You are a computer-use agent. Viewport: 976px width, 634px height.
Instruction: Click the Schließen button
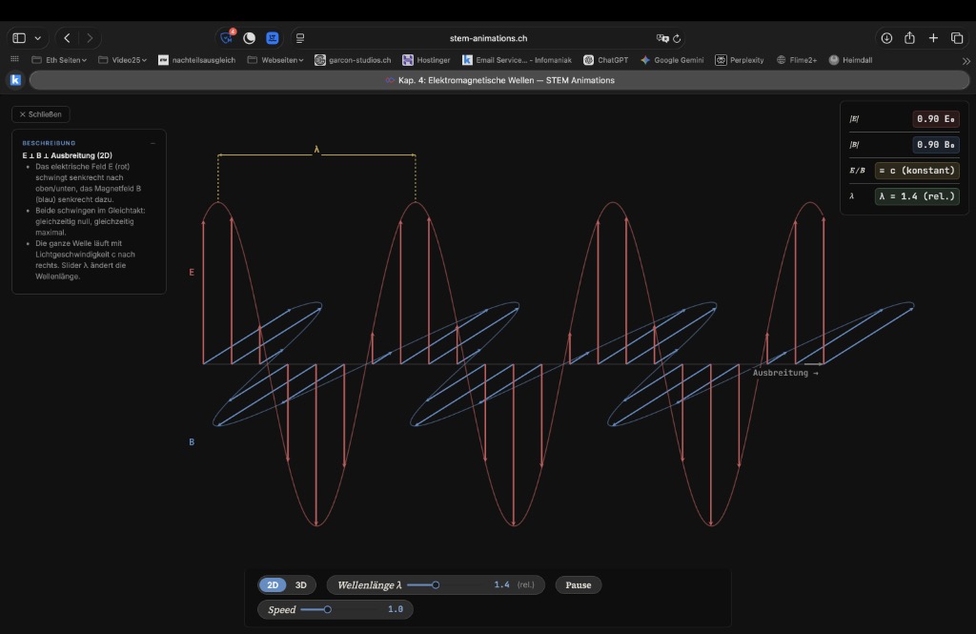40,114
